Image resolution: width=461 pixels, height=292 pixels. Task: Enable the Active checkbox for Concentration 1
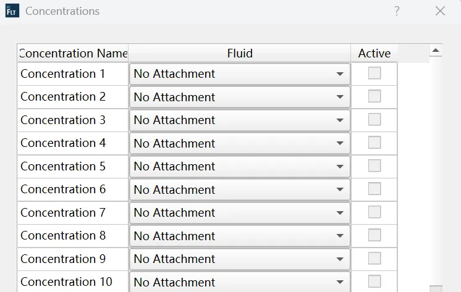[374, 73]
